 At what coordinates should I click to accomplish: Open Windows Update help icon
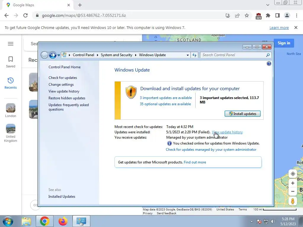269,64
